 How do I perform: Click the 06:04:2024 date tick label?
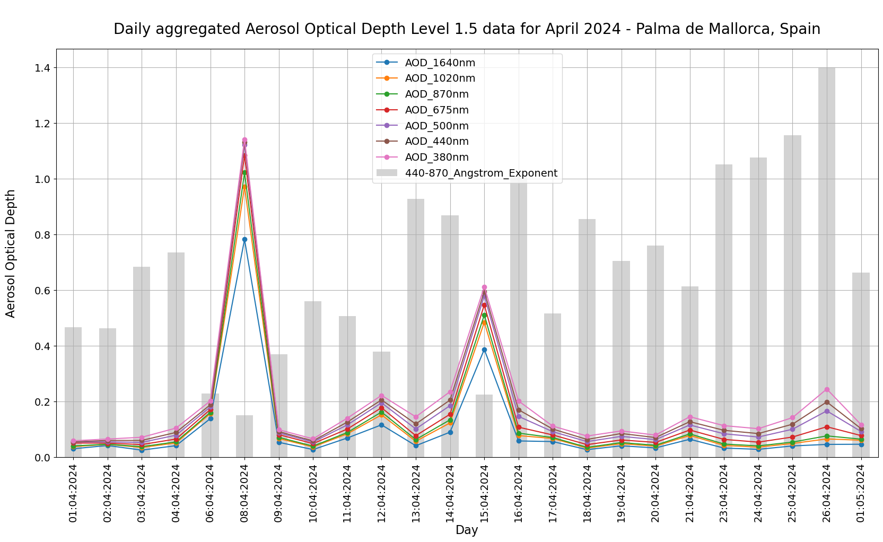pos(210,493)
